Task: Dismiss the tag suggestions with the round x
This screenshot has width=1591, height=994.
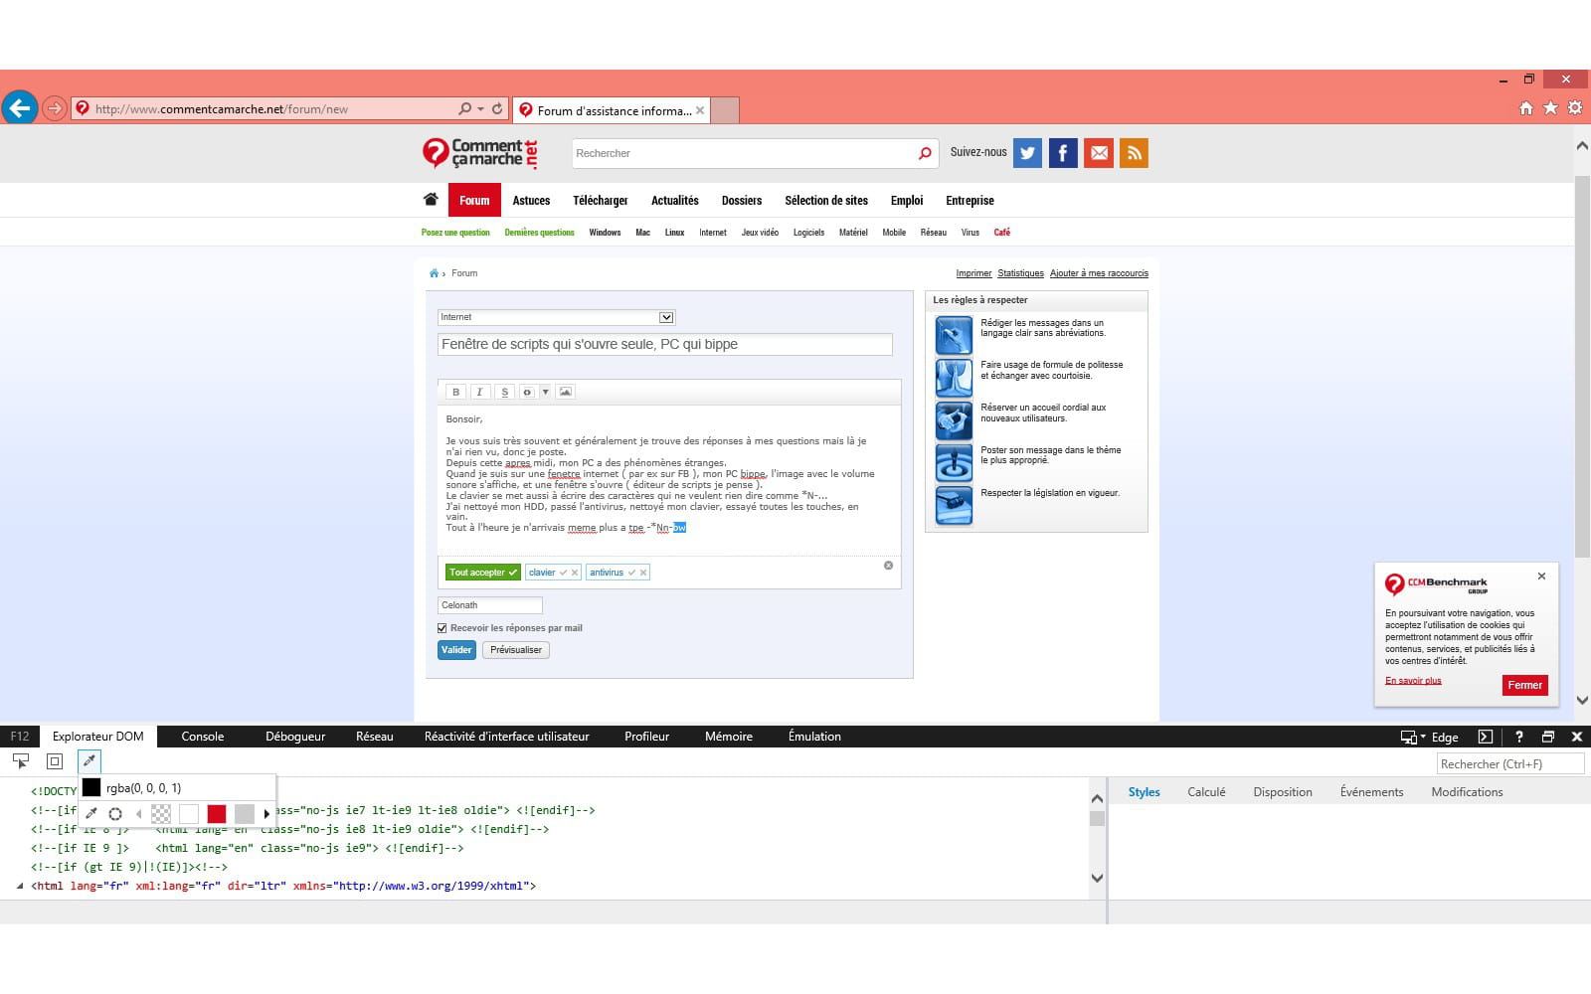Action: click(x=888, y=566)
